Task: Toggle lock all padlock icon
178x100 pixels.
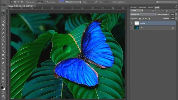Action: pyautogui.click(x=149, y=19)
